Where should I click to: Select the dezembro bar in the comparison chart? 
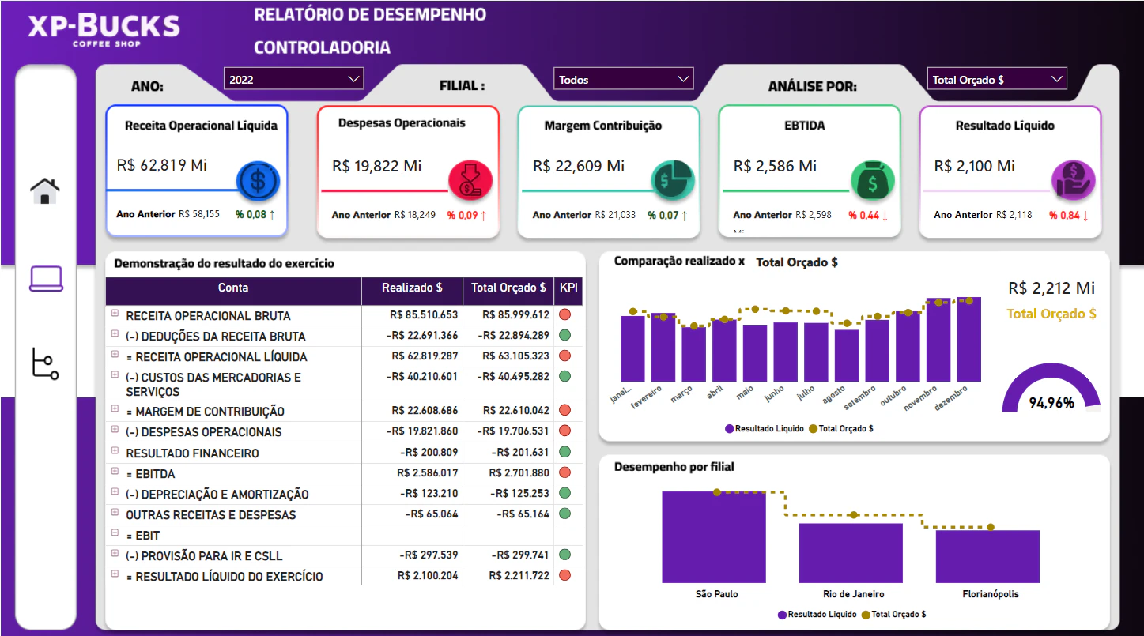(x=968, y=339)
